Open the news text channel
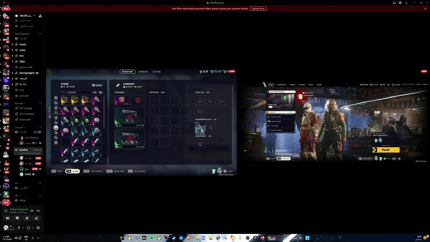The width and height of the screenshot is (430, 242). (23, 50)
